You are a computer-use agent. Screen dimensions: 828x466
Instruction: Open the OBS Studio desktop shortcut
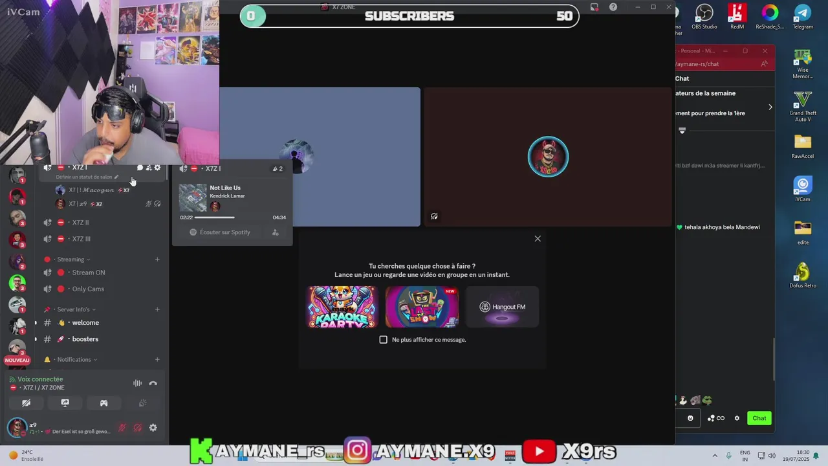(704, 17)
